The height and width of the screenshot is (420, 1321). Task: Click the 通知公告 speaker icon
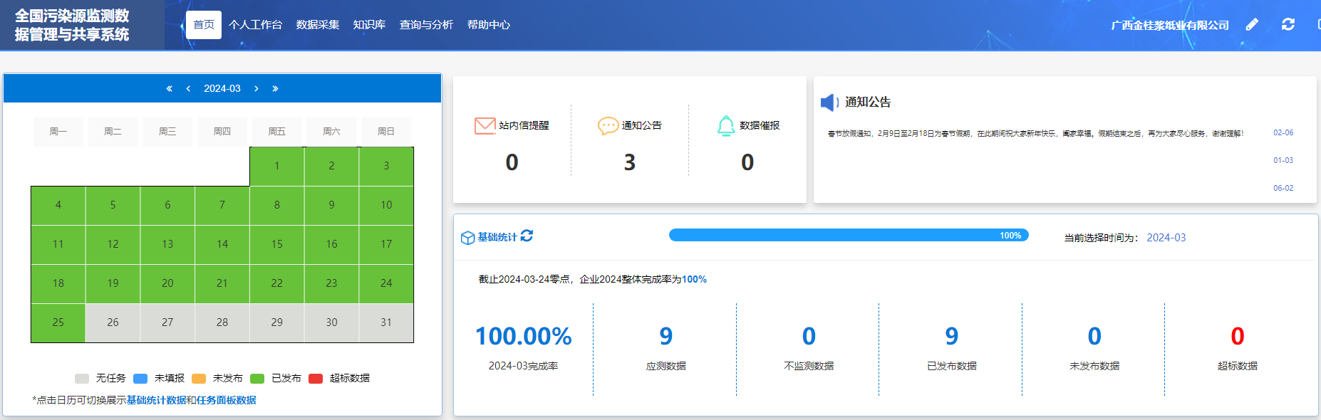(829, 103)
